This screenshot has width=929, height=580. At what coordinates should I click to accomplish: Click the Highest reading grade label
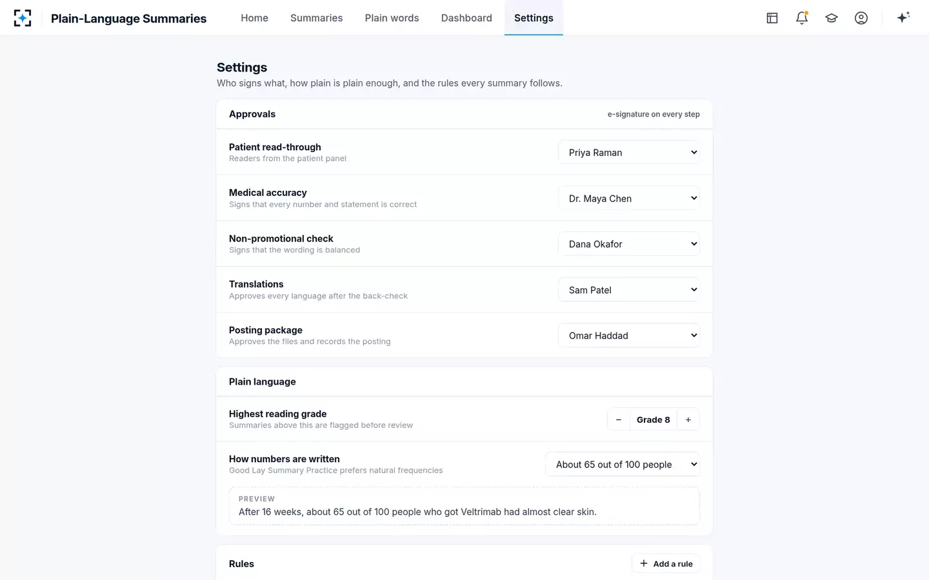tap(277, 414)
